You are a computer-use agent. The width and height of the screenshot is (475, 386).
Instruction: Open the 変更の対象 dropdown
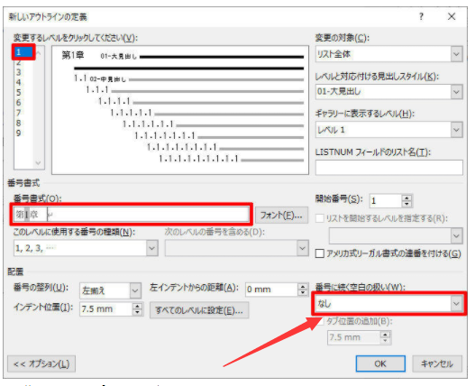pyautogui.click(x=456, y=55)
